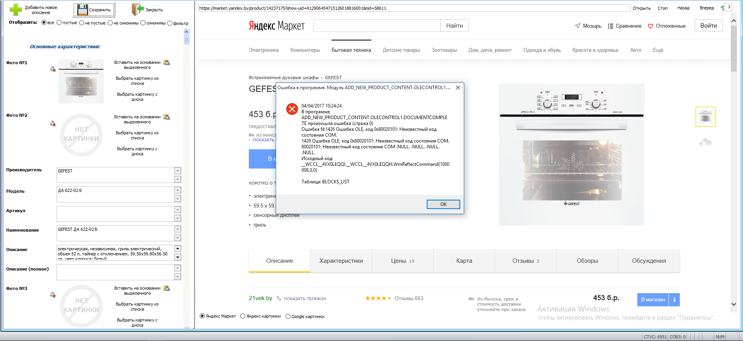Switch to the Обзоры tab

point(587,261)
